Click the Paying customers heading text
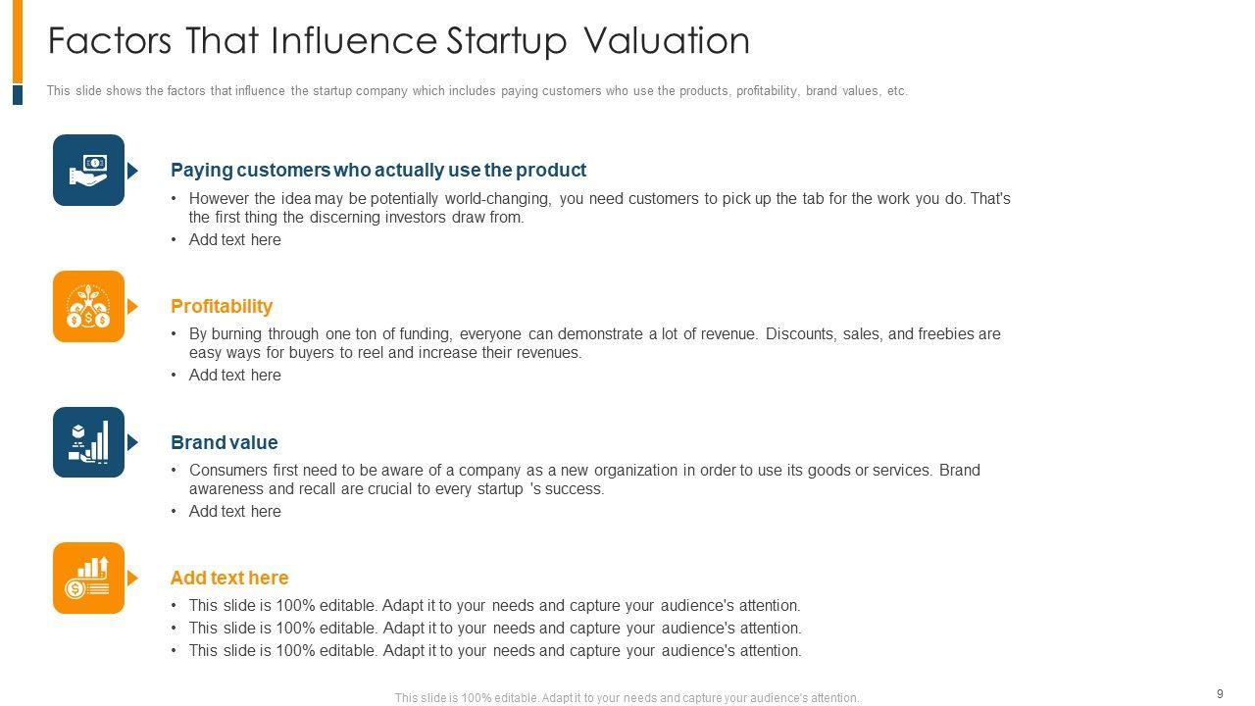The width and height of the screenshot is (1255, 706). pyautogui.click(x=377, y=170)
